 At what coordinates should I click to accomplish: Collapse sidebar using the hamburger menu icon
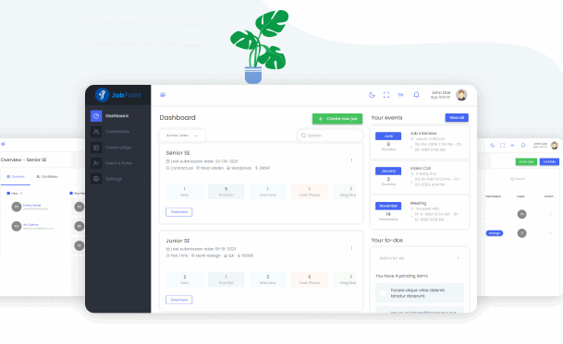[x=163, y=95]
